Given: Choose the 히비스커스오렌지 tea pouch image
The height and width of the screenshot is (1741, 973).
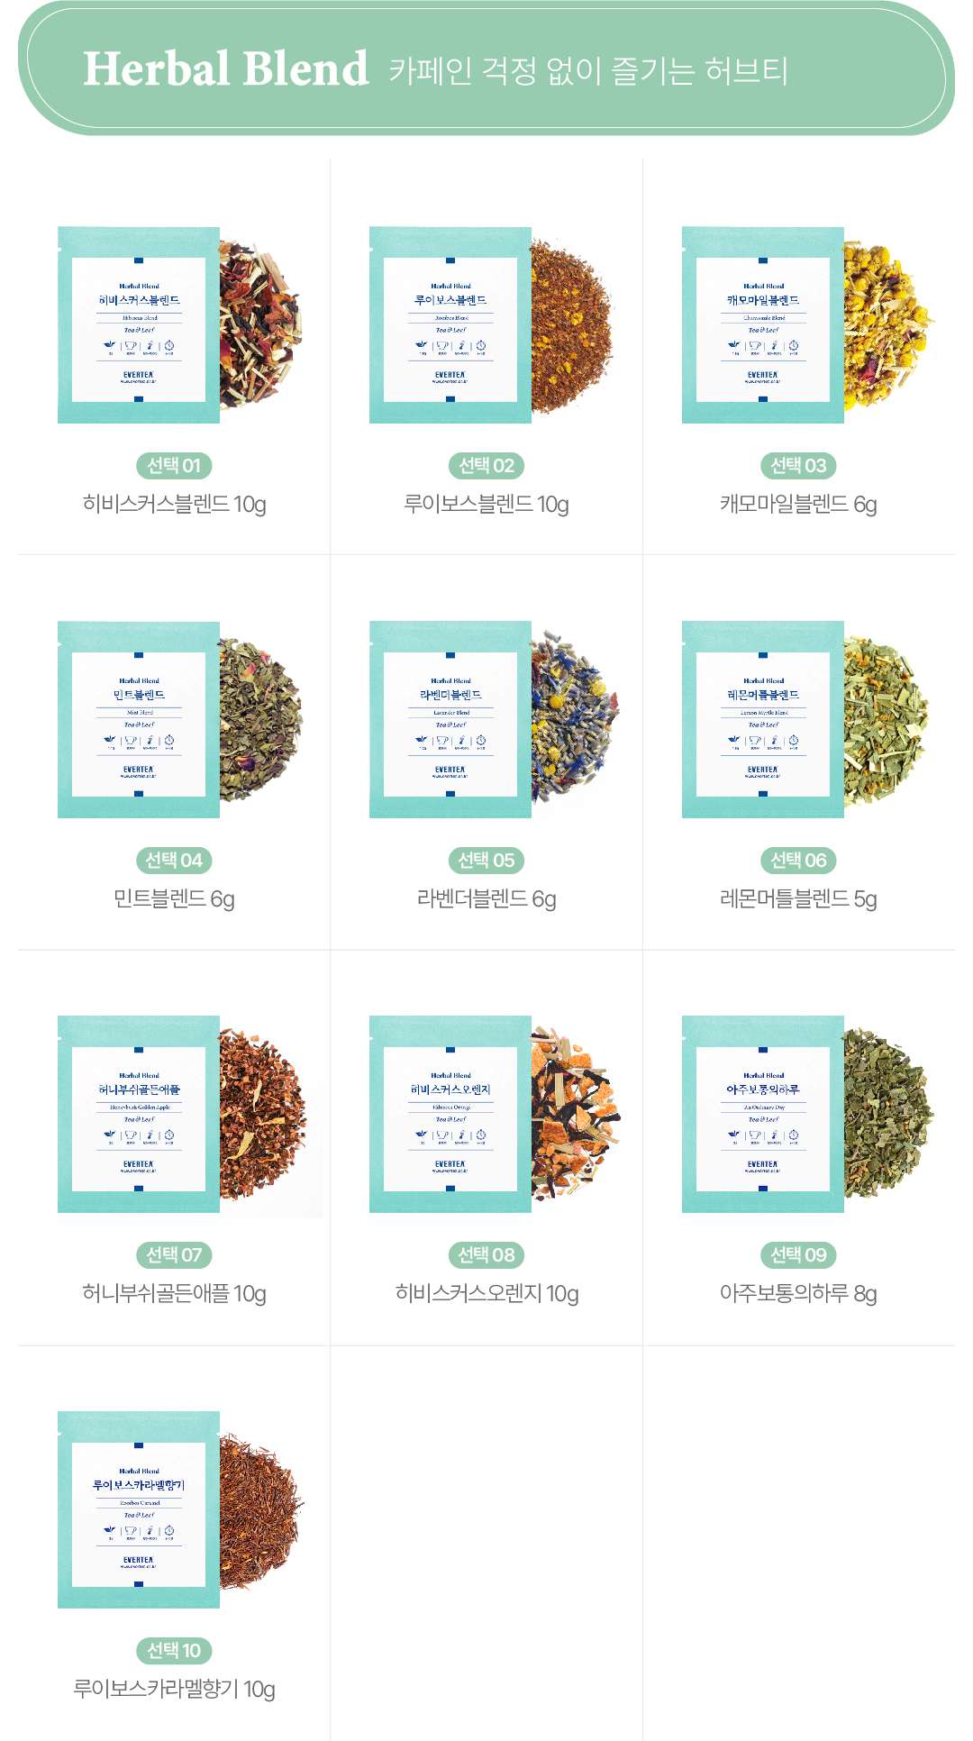Looking at the screenshot, I should [450, 1115].
